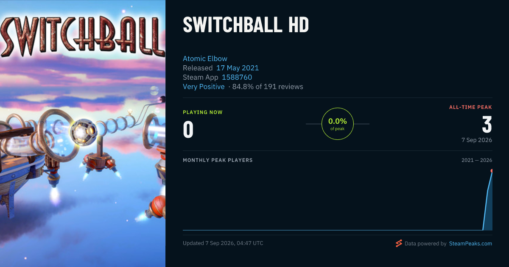Click the Updated 7 Sep 2026 timestamp

click(223, 243)
